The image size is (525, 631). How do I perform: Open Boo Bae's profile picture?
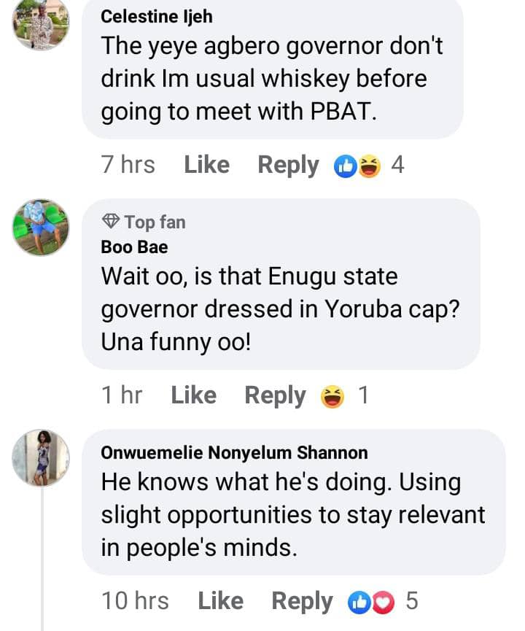point(41,227)
